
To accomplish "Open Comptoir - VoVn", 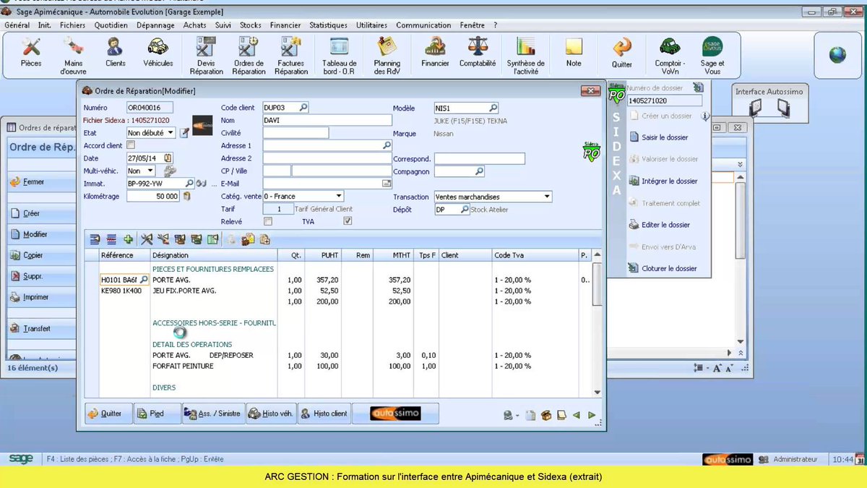I will click(670, 56).
